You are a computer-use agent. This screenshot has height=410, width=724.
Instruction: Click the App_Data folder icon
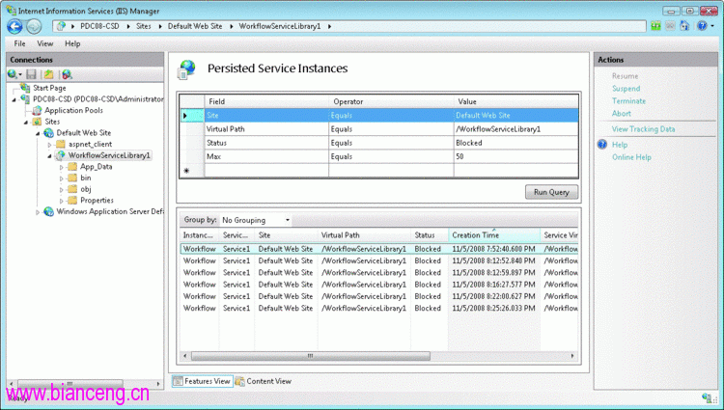(72, 167)
